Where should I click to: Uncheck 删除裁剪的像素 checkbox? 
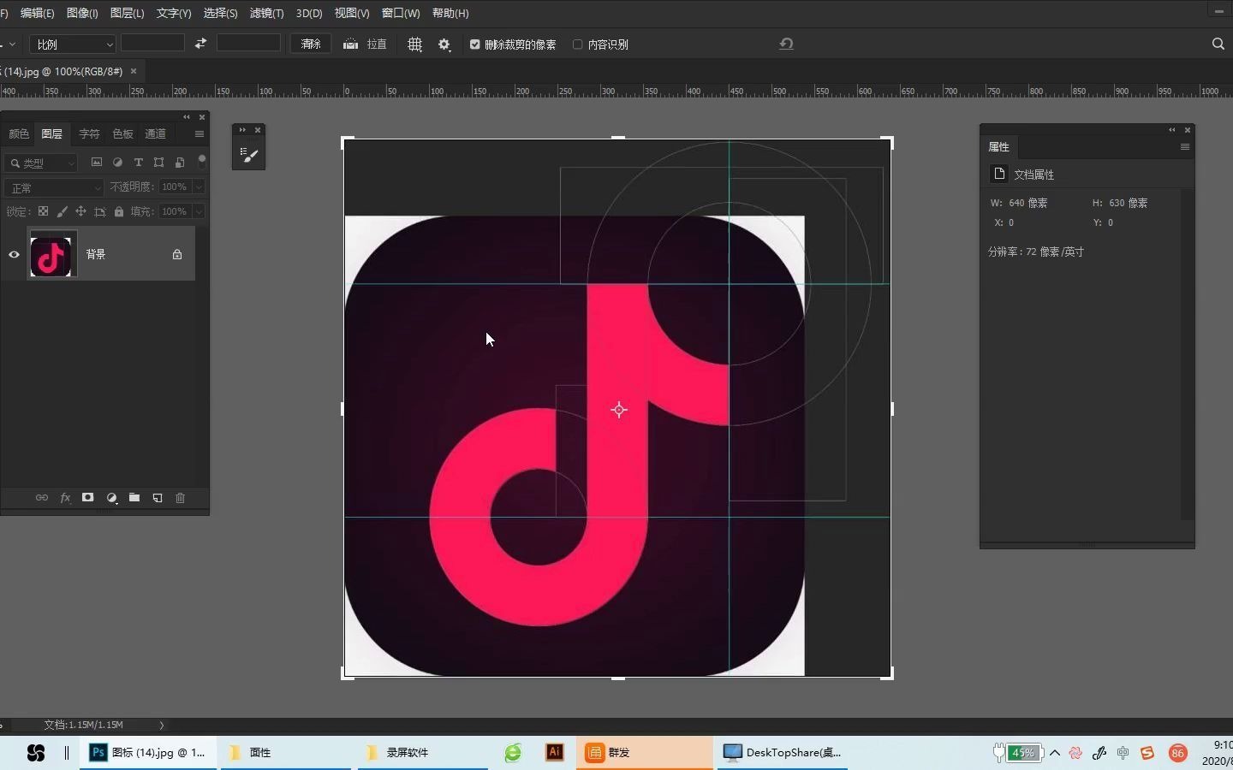coord(475,44)
